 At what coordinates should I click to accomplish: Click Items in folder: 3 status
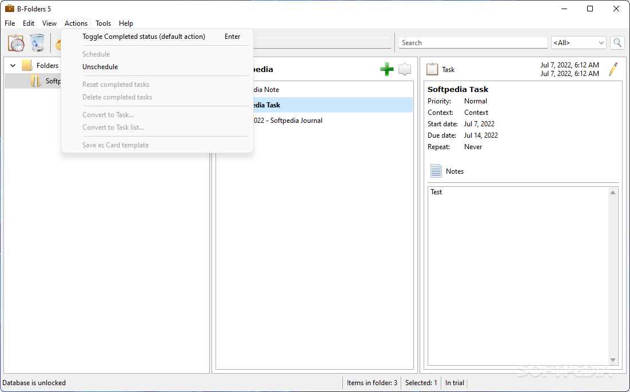coord(372,383)
